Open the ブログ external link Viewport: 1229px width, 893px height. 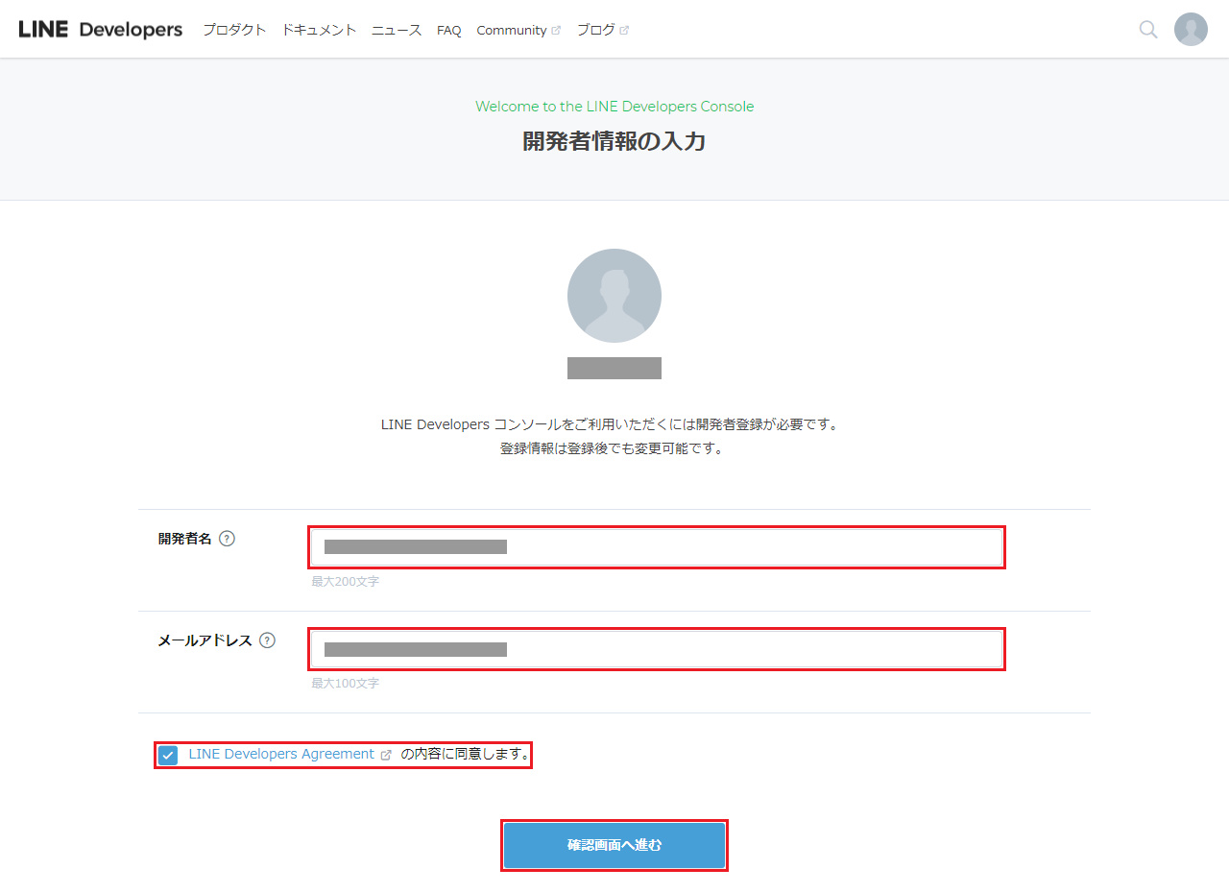603,30
